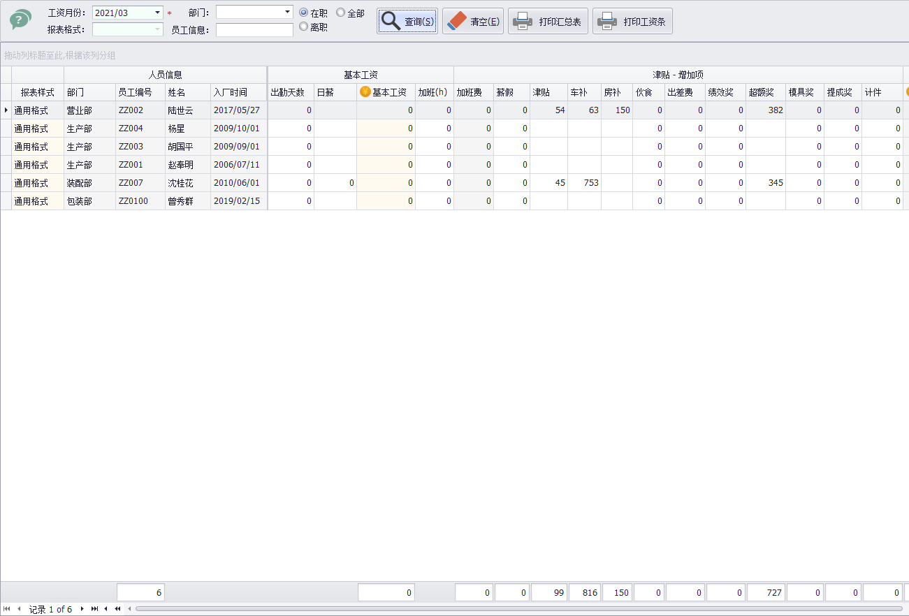Screen dimensions: 909x616
Task: Go to the next record in navigator
Action: click(82, 609)
